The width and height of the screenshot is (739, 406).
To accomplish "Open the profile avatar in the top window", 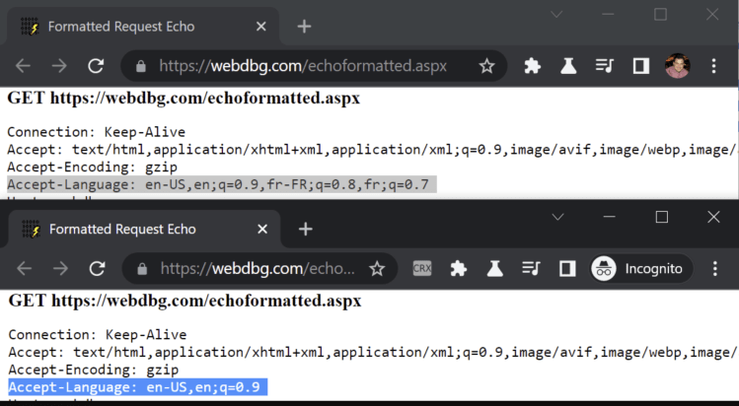I will pyautogui.click(x=677, y=66).
